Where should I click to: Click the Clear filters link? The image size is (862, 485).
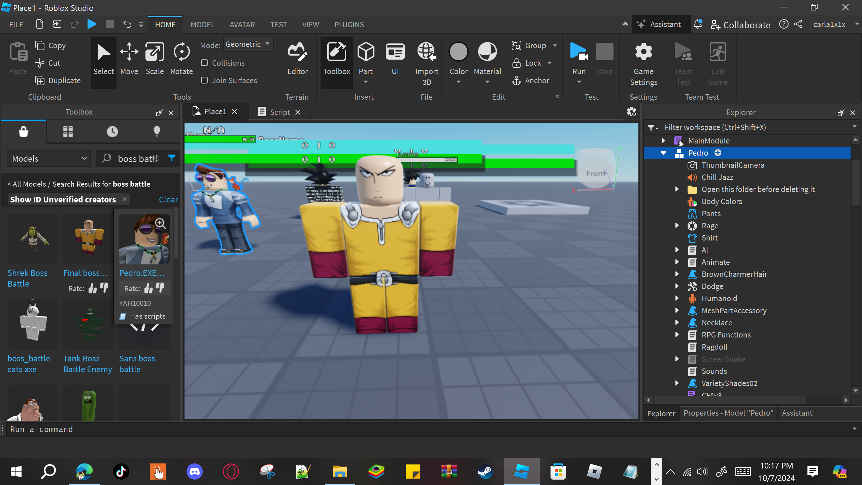pyautogui.click(x=168, y=199)
